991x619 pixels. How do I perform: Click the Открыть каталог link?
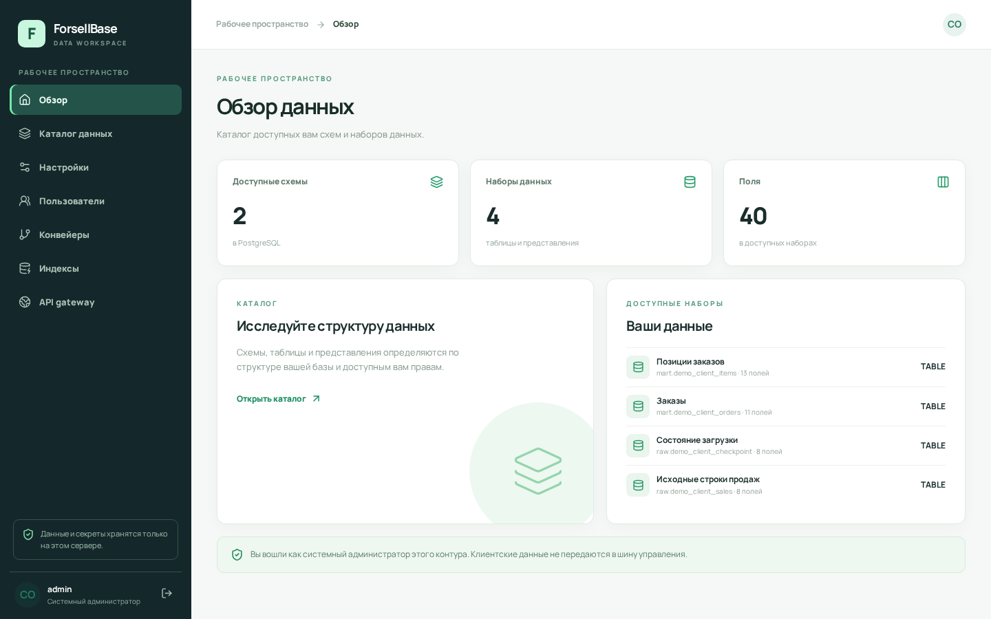pyautogui.click(x=279, y=399)
